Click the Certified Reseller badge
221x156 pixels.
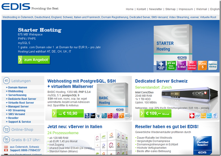click(x=203, y=145)
